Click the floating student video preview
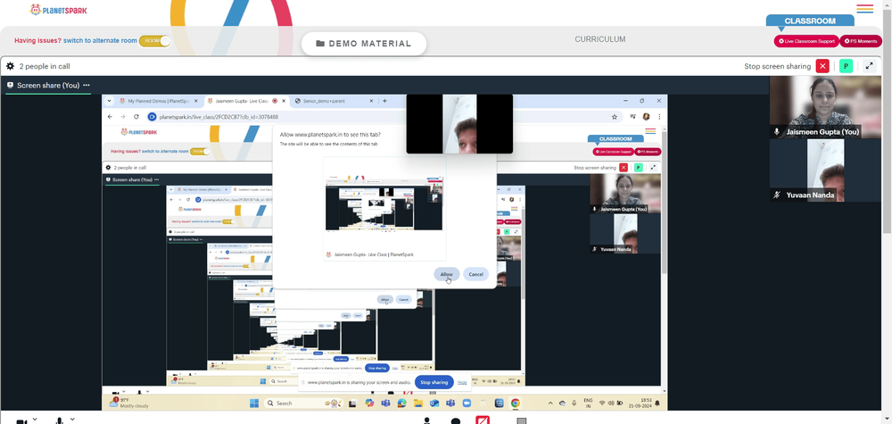Screen dimensions: 892x424 point(459,124)
